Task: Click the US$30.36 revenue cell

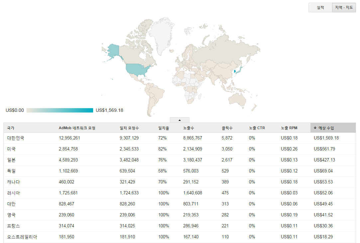Action: tap(323, 226)
